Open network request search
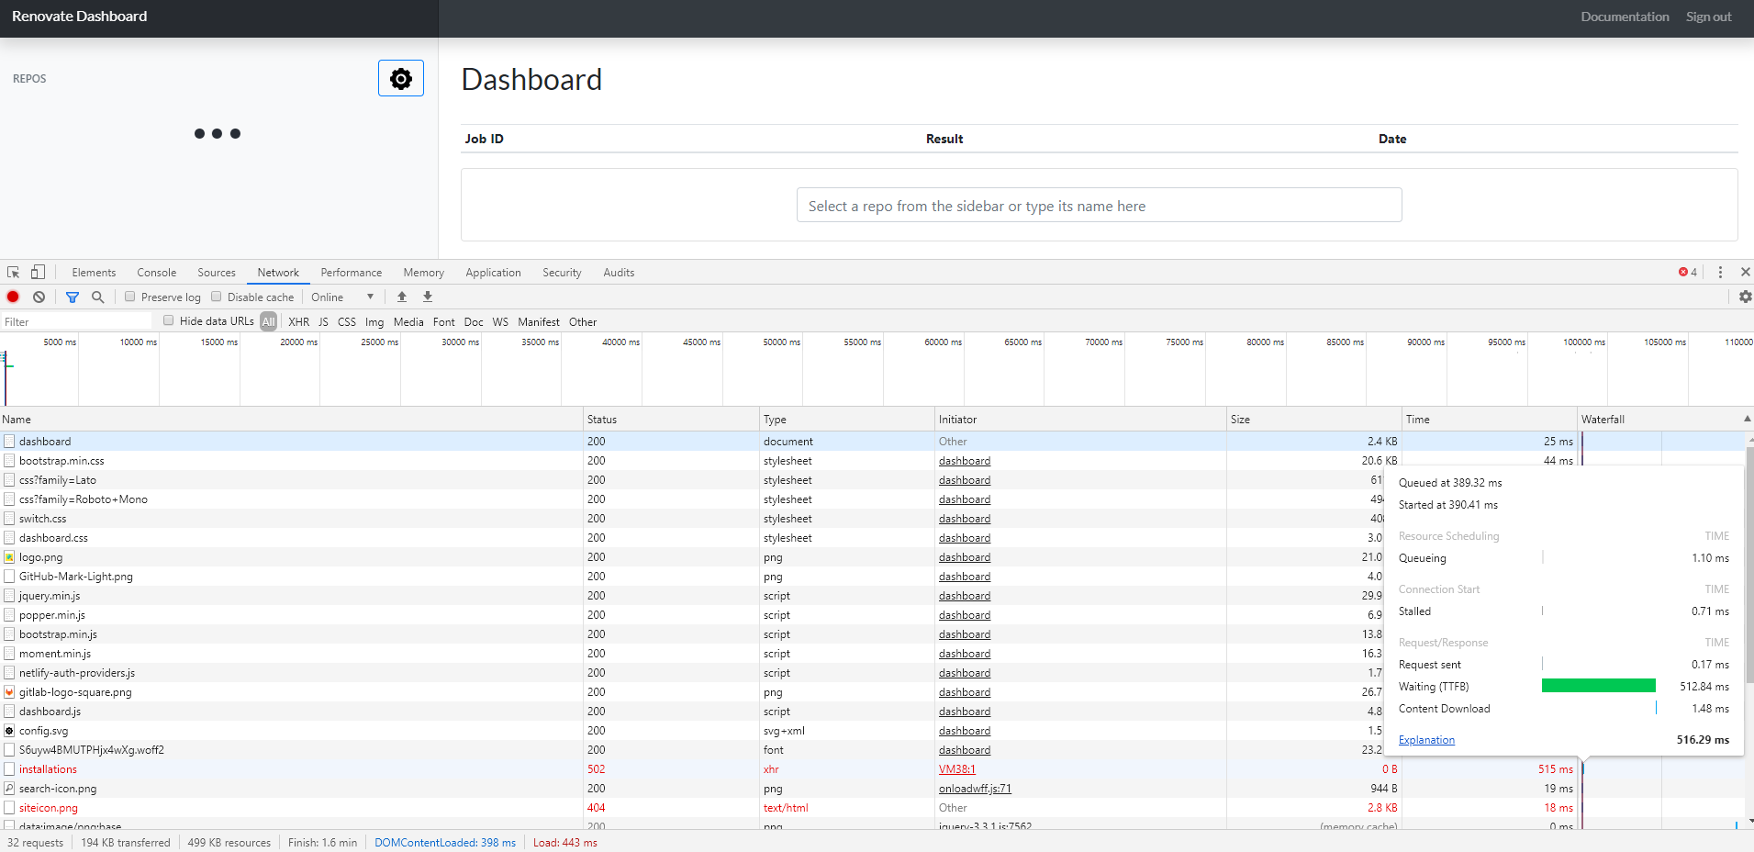1754x852 pixels. 96,297
